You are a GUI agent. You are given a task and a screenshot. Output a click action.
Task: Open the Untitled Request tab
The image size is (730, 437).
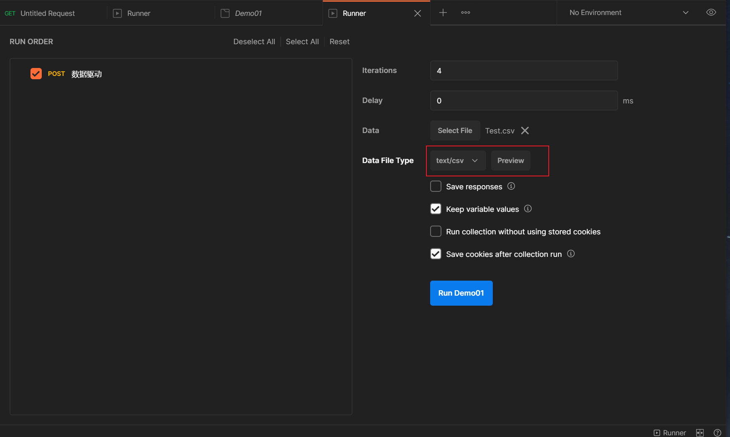tap(48, 13)
